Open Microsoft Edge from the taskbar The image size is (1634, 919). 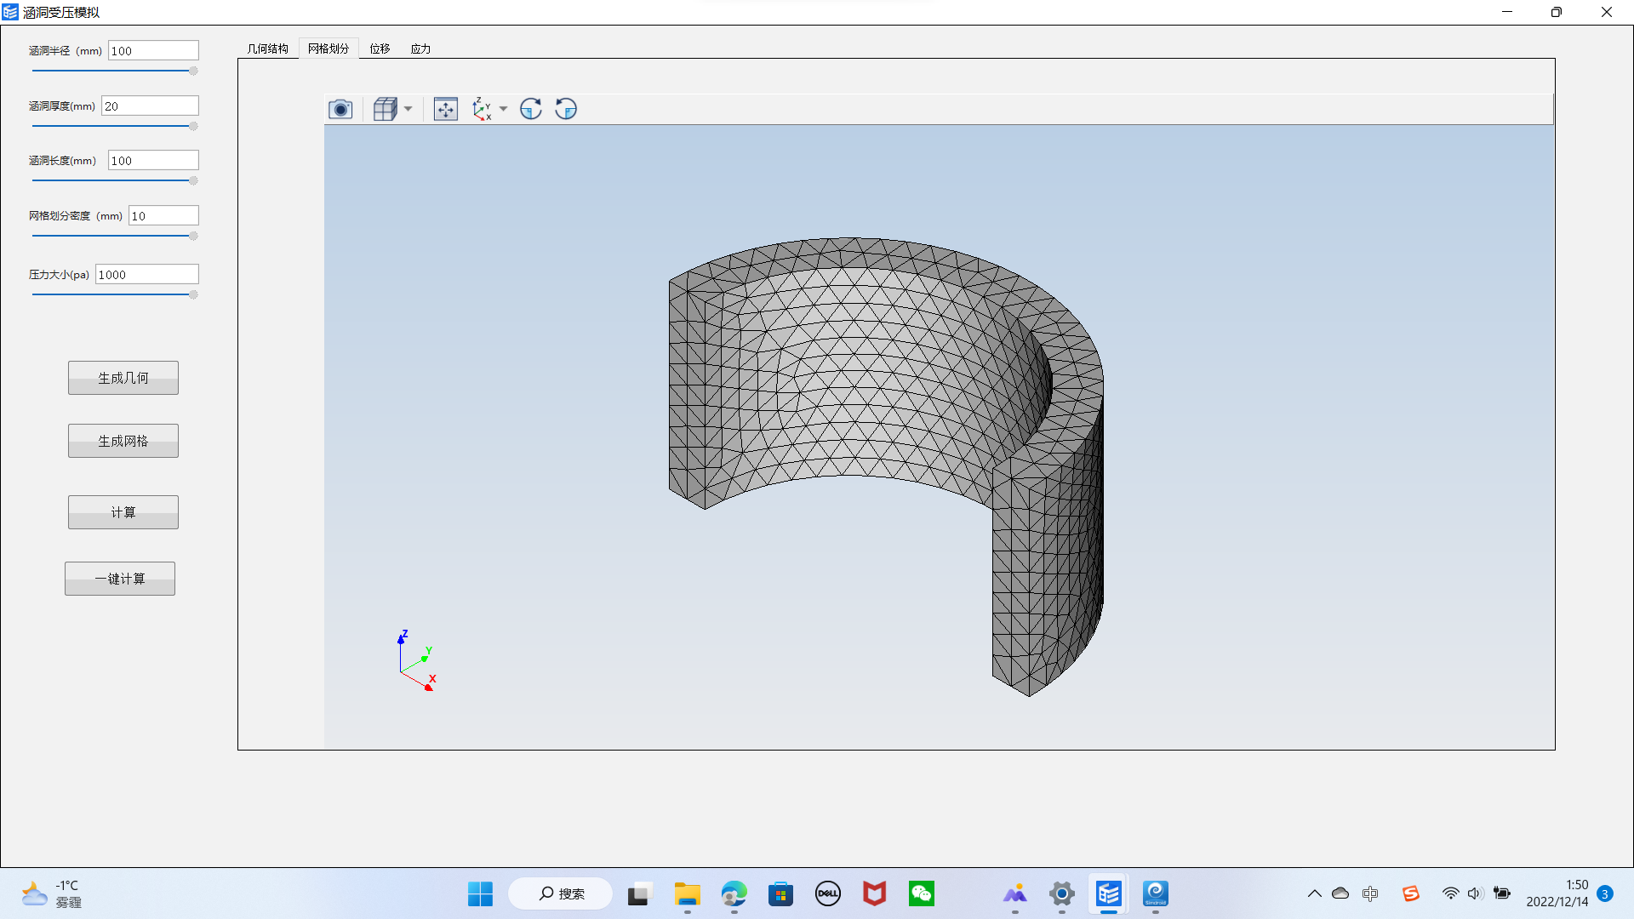(x=734, y=893)
